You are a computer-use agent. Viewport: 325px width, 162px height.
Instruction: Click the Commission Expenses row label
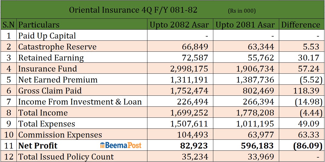tap(60, 135)
